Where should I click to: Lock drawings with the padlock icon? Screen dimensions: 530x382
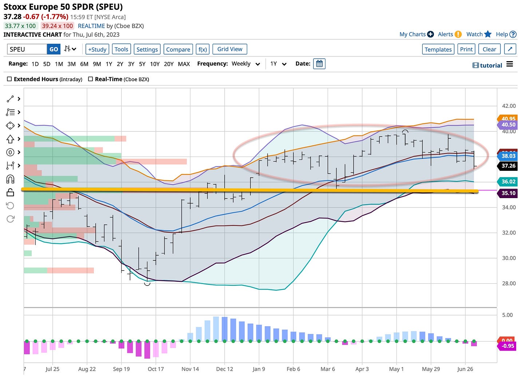(x=10, y=192)
